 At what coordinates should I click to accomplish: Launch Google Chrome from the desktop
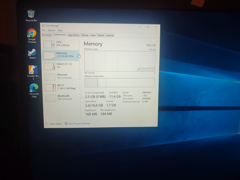coord(32,36)
